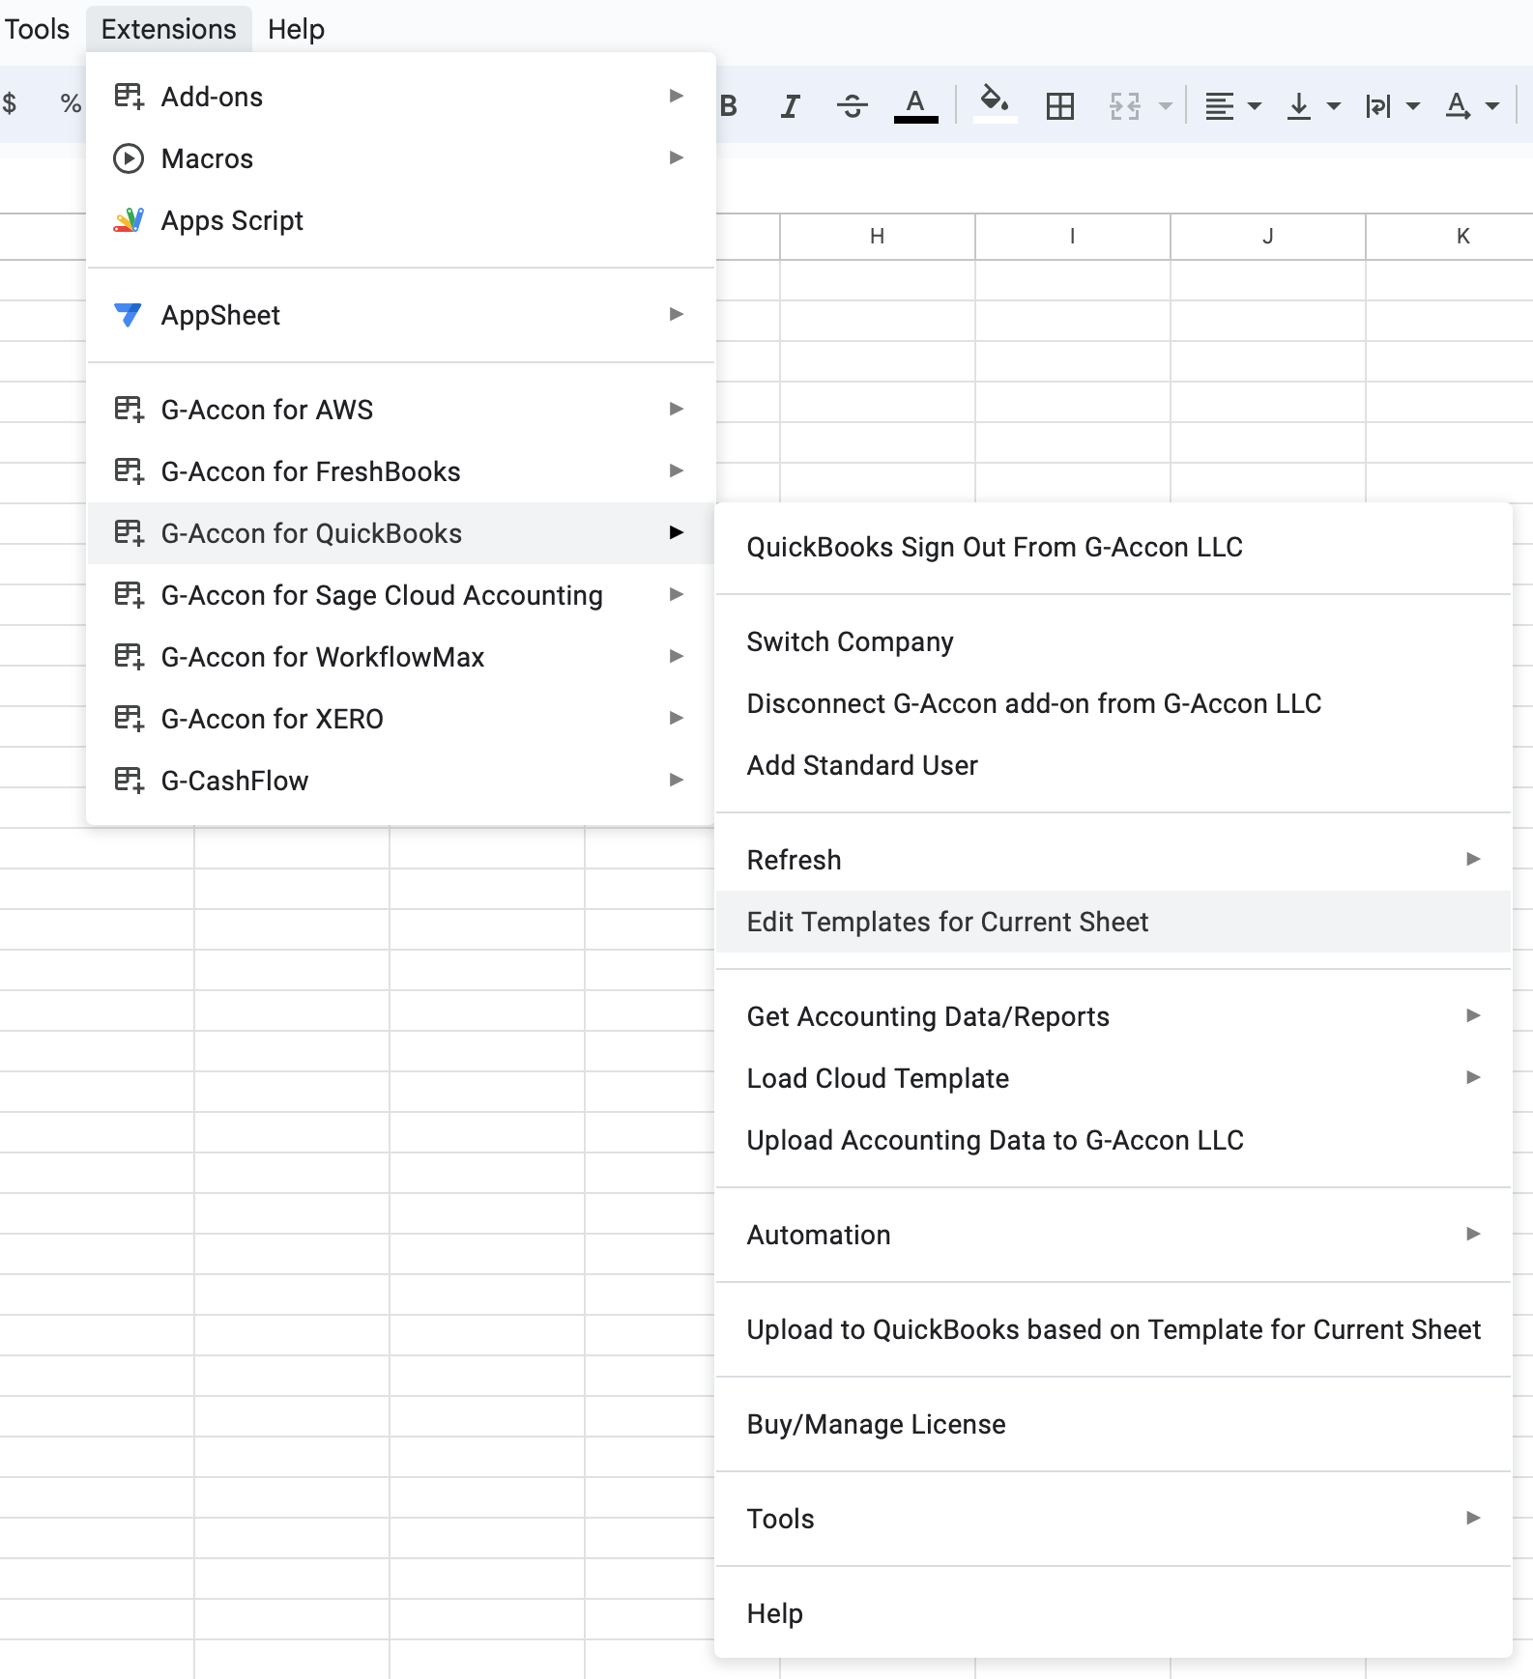This screenshot has height=1679, width=1533.
Task: Click the Bold formatting icon
Action: [729, 105]
